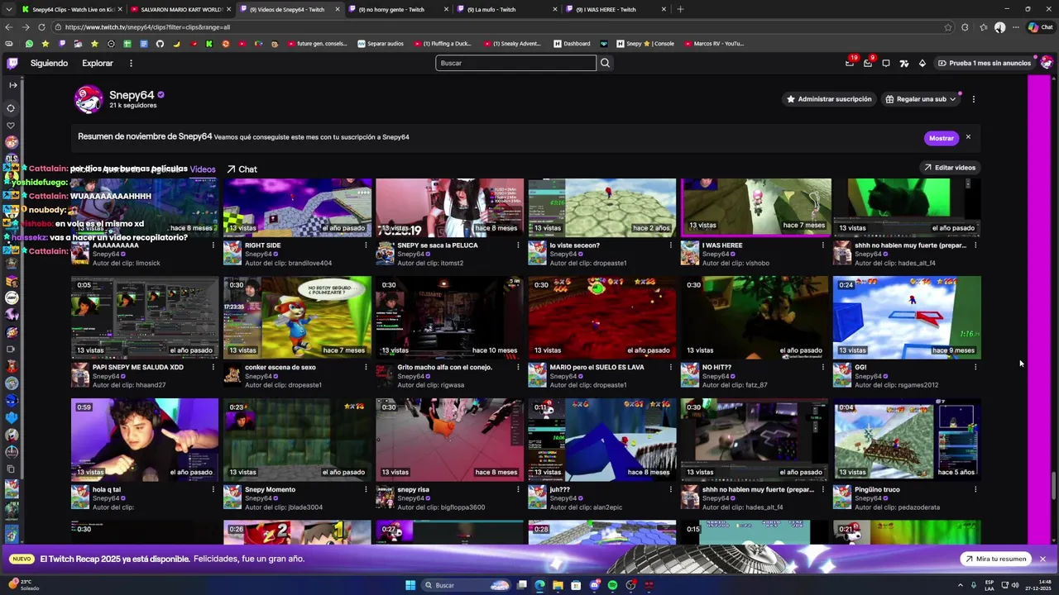This screenshot has width=1059, height=595.
Task: Open the Snepy64 channel avatar
Action: 89,99
